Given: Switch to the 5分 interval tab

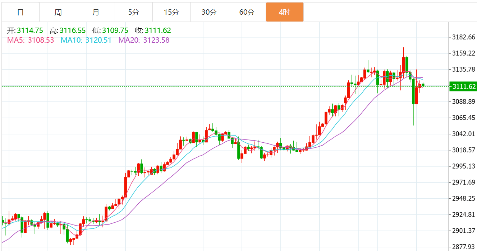Looking at the screenshot, I should click(x=133, y=12).
